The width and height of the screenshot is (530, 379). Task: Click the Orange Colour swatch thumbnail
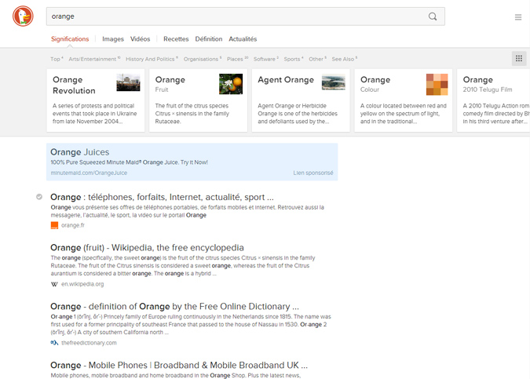click(x=437, y=84)
